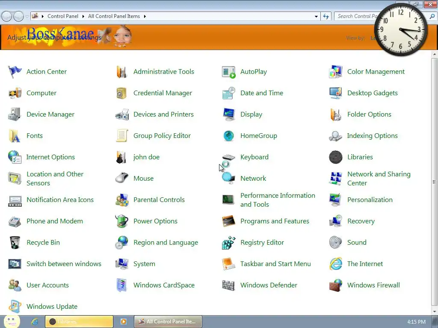Expand the arrow after Control Panel breadcrumb

pyautogui.click(x=83, y=17)
